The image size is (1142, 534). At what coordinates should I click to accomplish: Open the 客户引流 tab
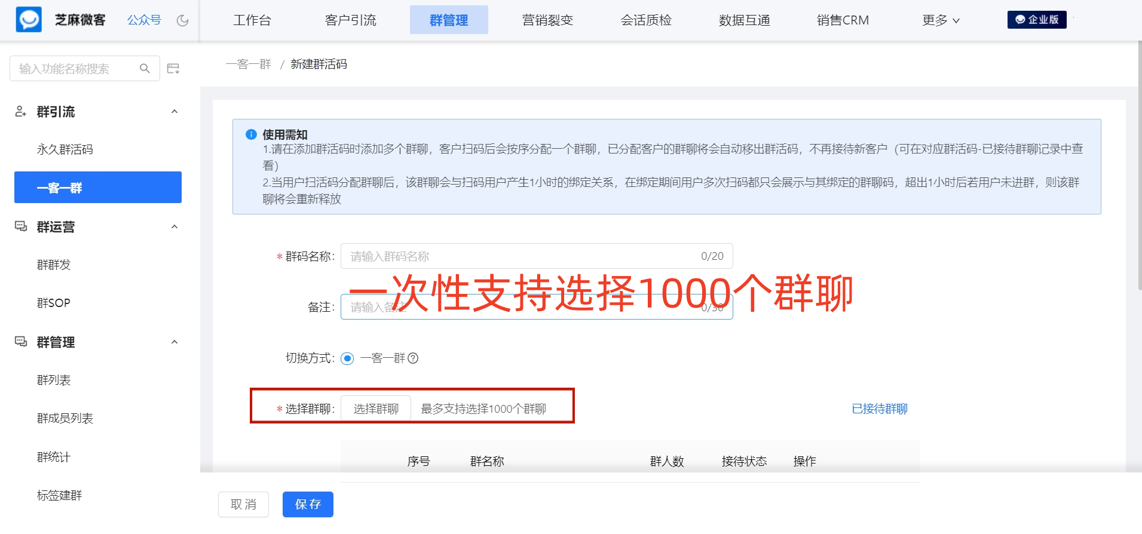[351, 20]
